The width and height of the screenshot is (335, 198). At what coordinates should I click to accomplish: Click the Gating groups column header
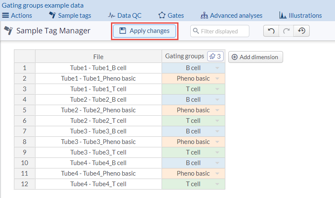tap(184, 57)
